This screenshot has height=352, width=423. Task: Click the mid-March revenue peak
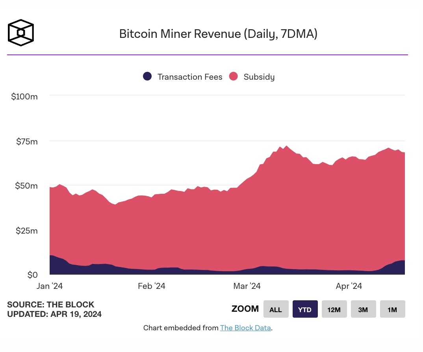[286, 146]
